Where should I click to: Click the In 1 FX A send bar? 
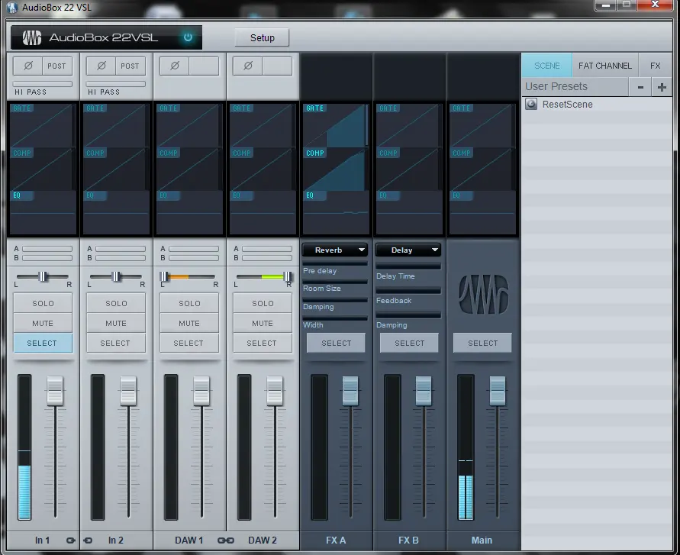click(47, 249)
